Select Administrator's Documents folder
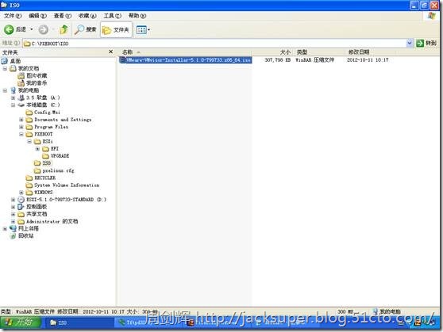 52,221
